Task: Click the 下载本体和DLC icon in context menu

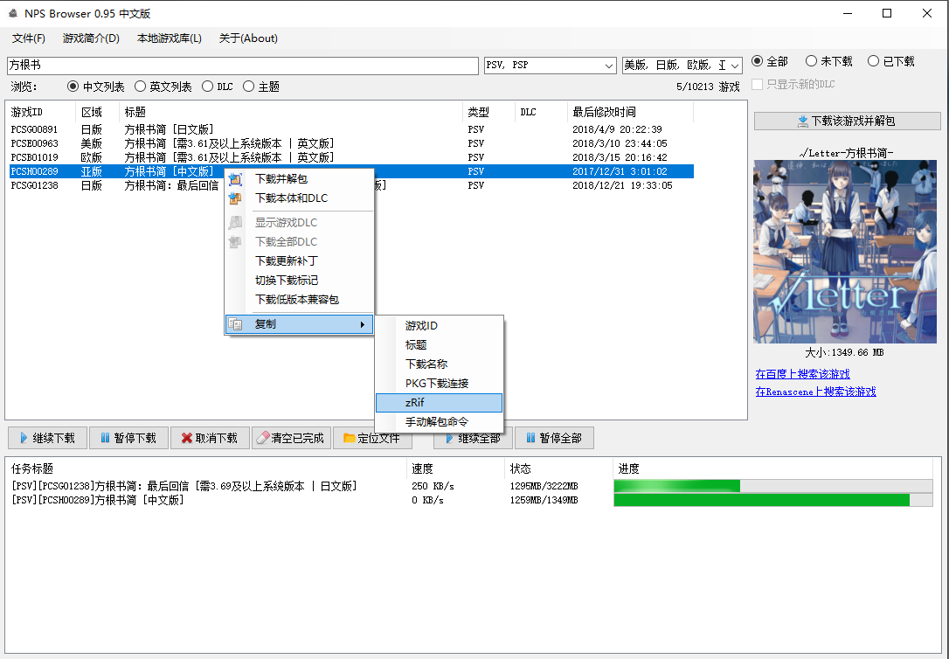Action: tap(234, 198)
